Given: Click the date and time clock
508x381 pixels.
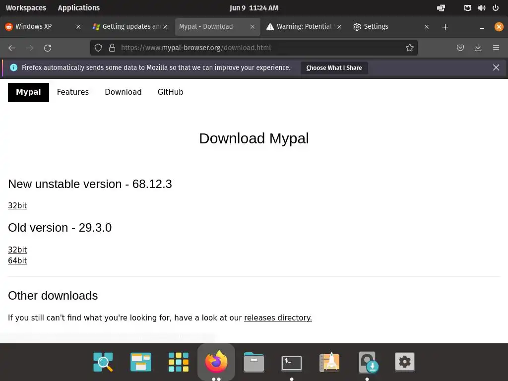Looking at the screenshot, I should pyautogui.click(x=254, y=8).
